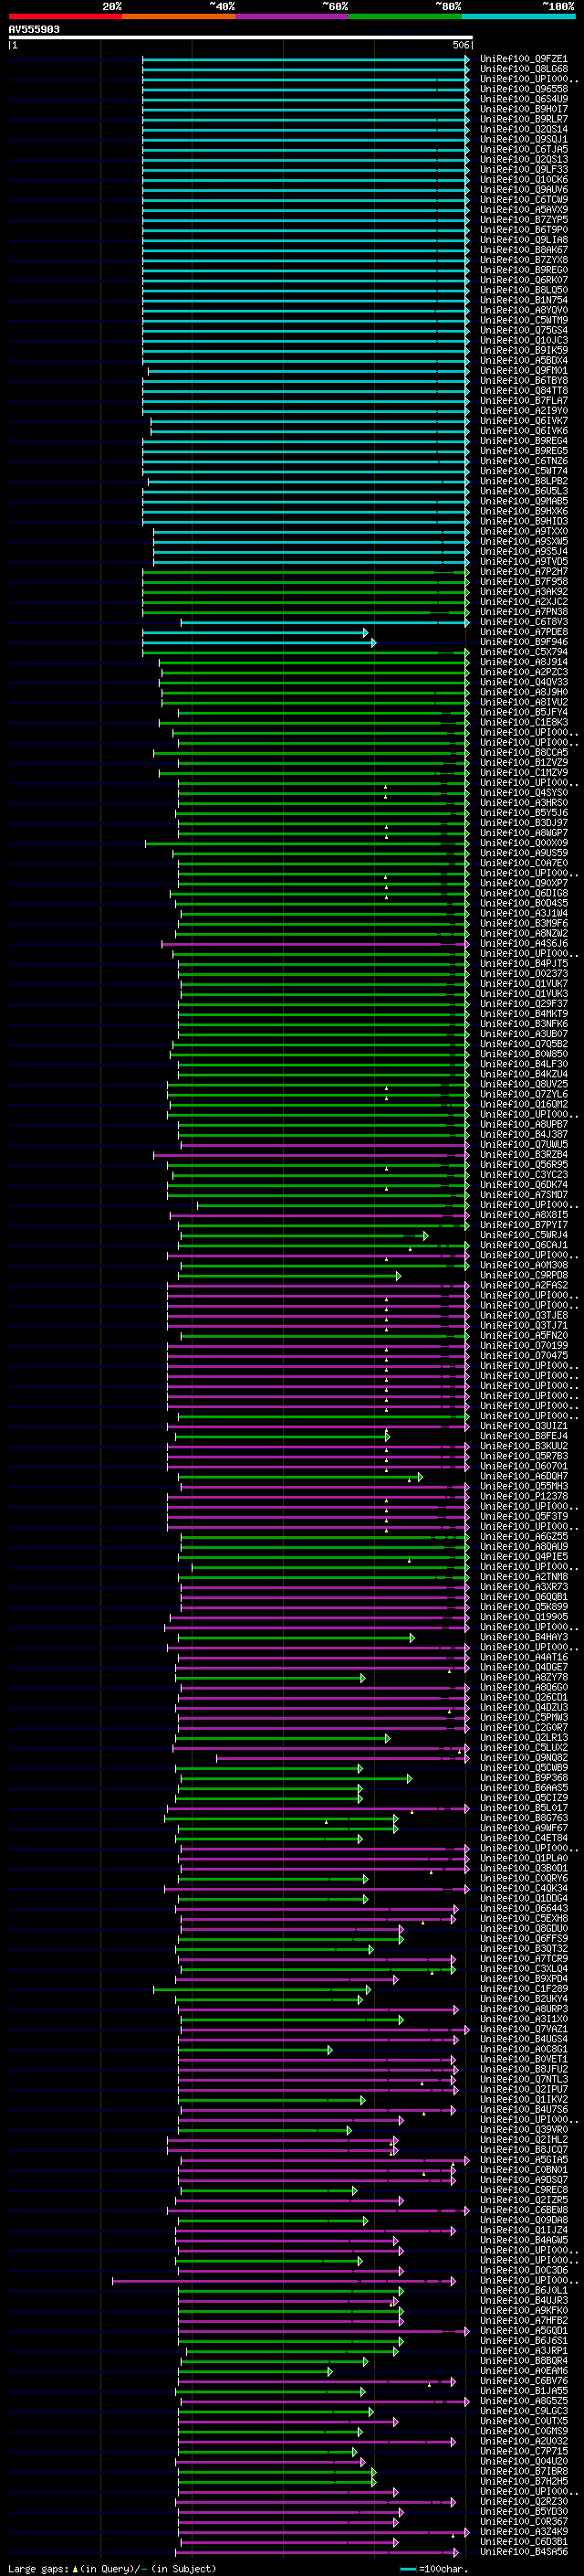Select hit label UniRef100_Q2QS14
The height and width of the screenshot is (2576, 584).
523,129
